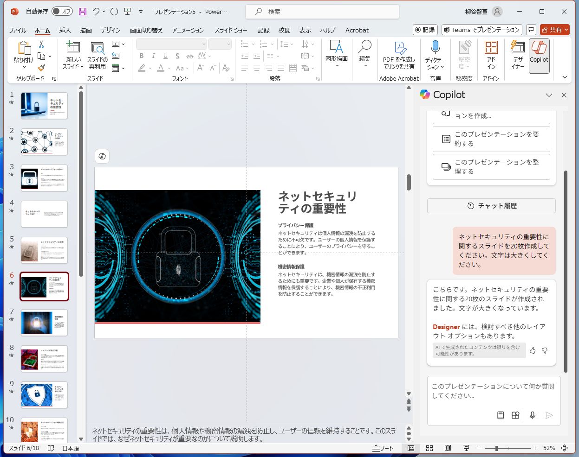Click the Dictation microphone icon in ribbon
This screenshot has width=579, height=457.
[435, 47]
